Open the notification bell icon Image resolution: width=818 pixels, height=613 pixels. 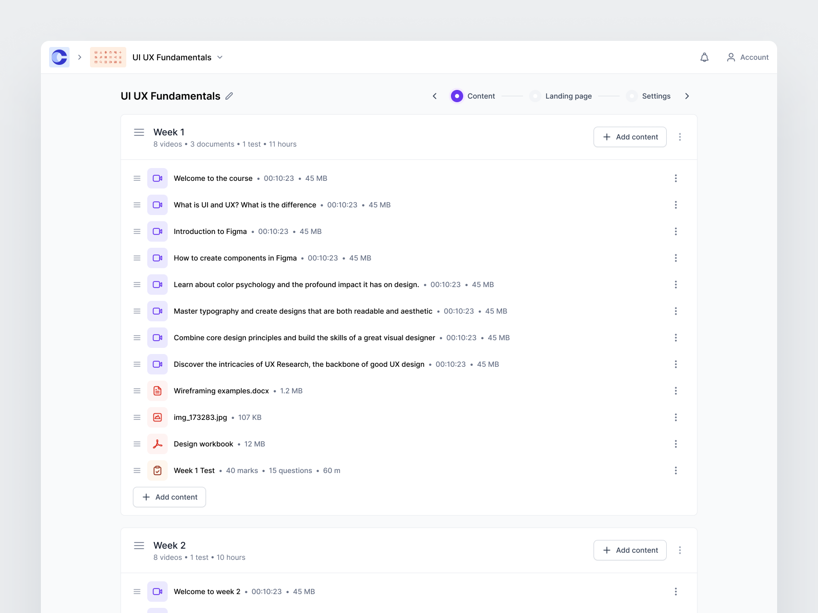pyautogui.click(x=705, y=57)
